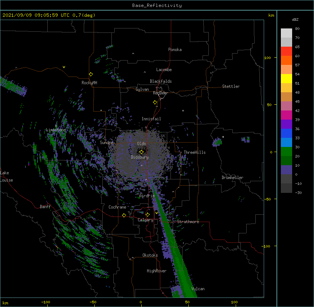
Task: Pick the magenta 39-42 dBZ legend swatch
Action: click(x=286, y=115)
